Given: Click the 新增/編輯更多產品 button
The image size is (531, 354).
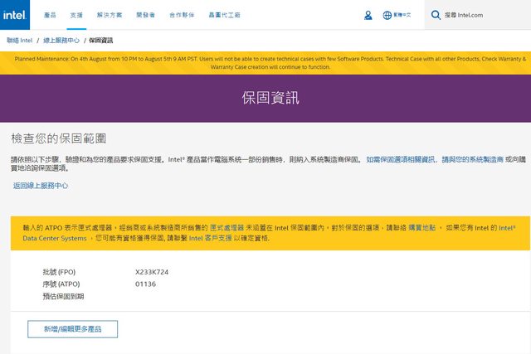Looking at the screenshot, I should 73,329.
